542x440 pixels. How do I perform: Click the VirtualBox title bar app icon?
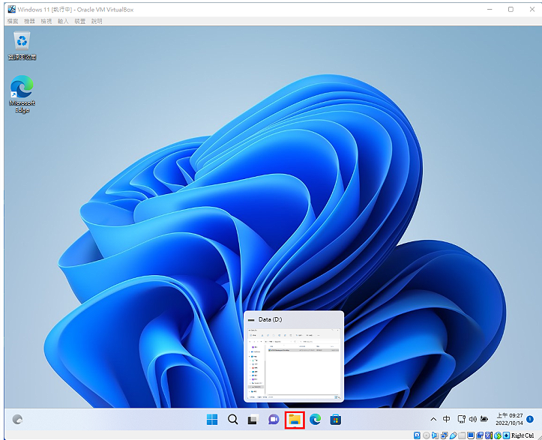coord(12,9)
